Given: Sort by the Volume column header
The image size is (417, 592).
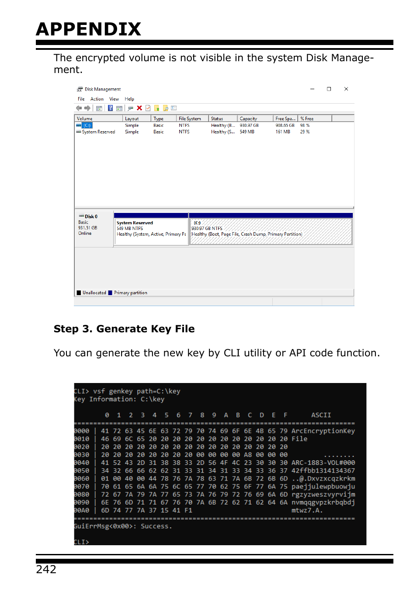Looking at the screenshot, I should click(99, 118).
